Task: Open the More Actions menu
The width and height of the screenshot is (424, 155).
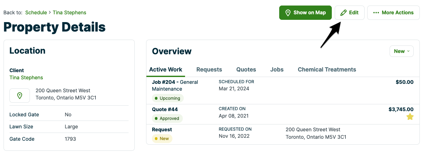Action: (x=393, y=13)
